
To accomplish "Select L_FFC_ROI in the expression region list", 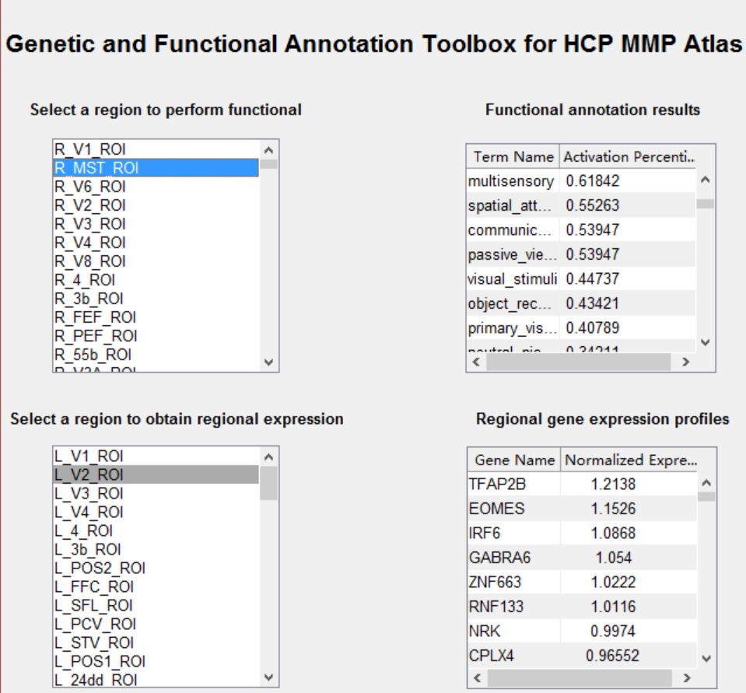I will pyautogui.click(x=93, y=587).
